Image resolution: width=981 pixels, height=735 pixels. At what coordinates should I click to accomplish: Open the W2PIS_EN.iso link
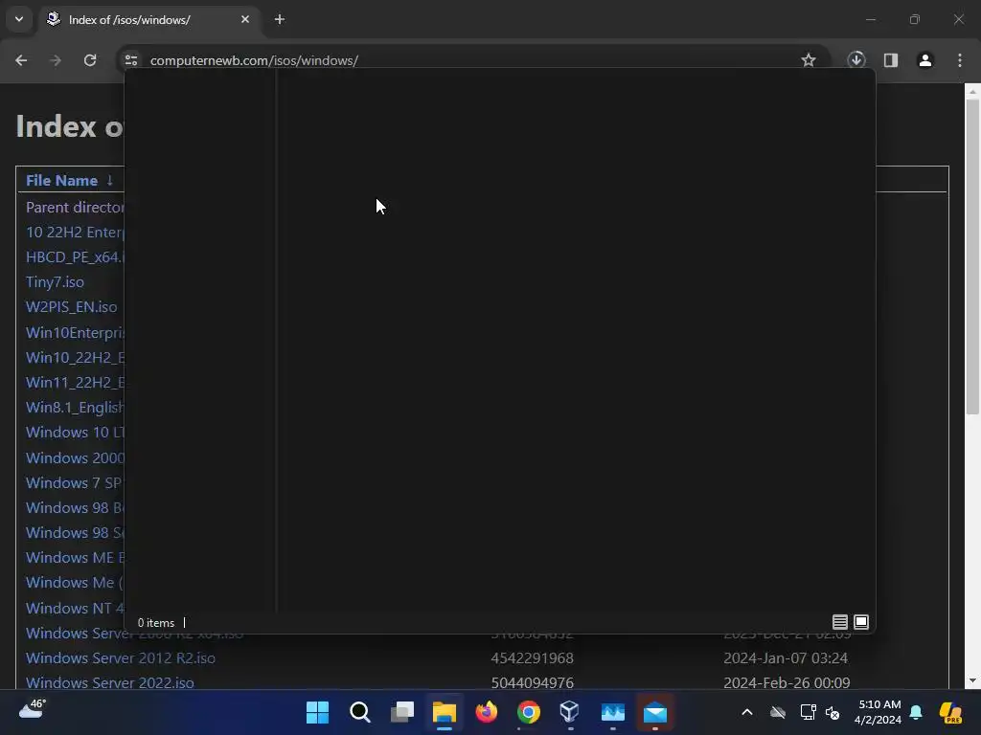[71, 307]
